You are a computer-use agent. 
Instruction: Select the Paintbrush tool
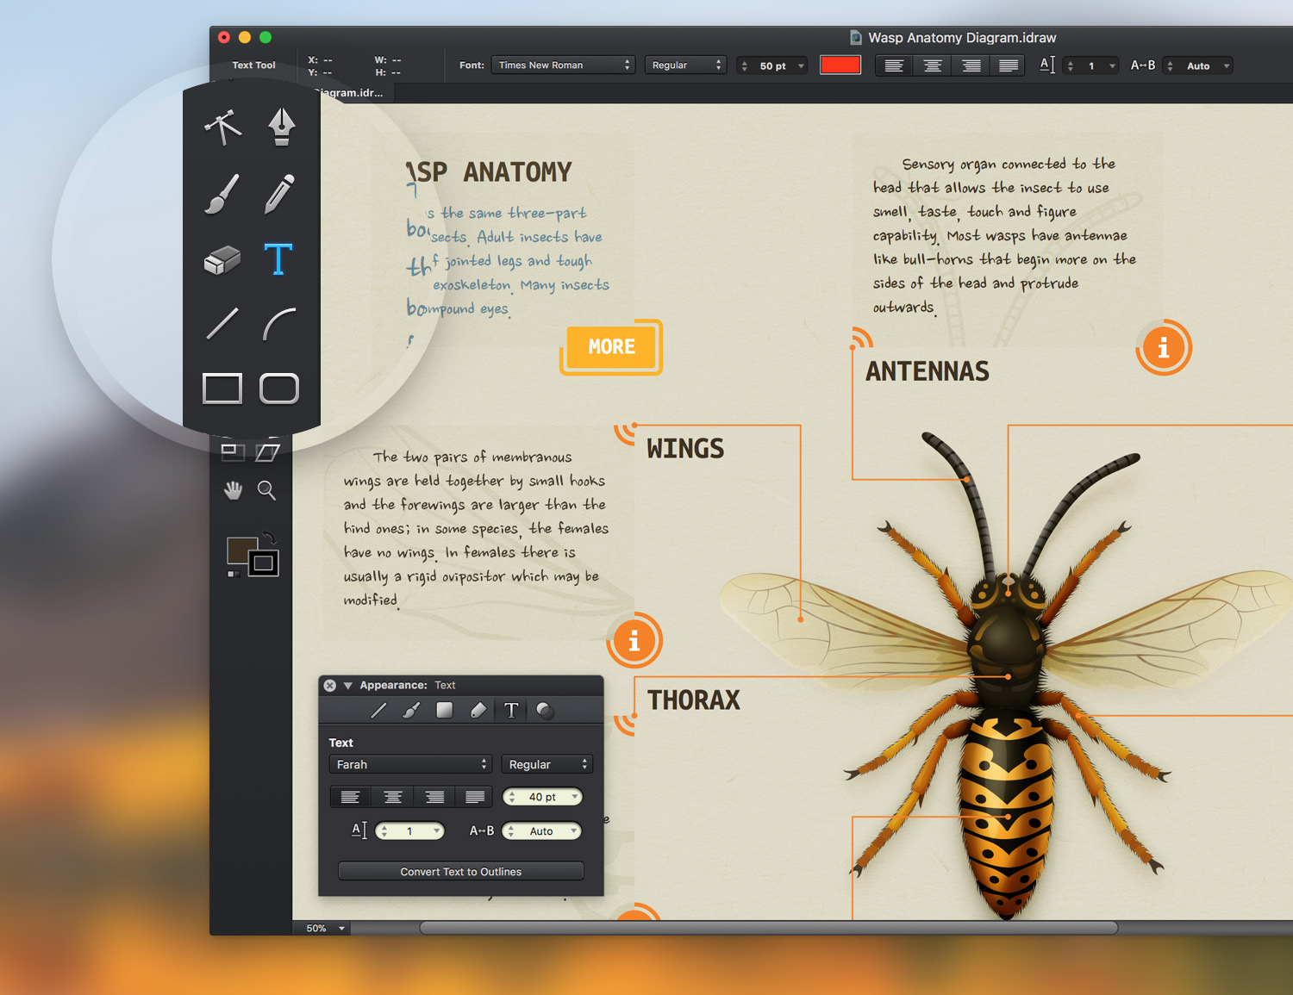(222, 194)
